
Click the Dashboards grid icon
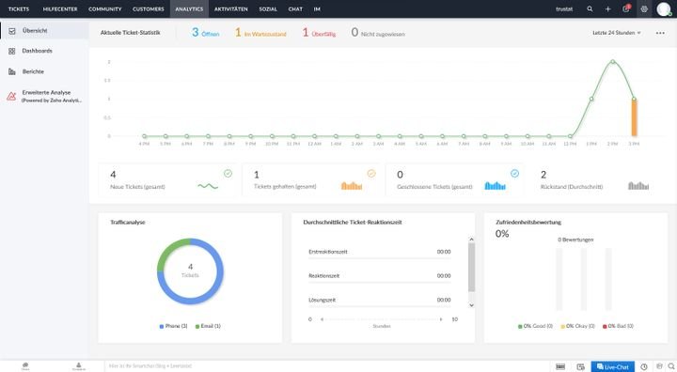pyautogui.click(x=12, y=51)
